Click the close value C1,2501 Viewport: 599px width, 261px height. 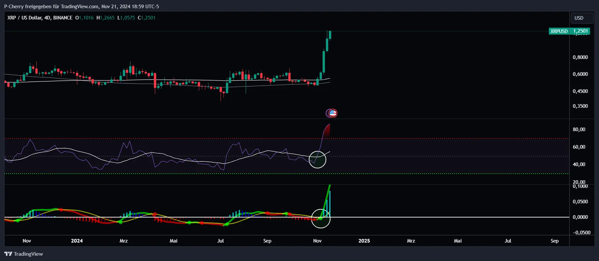tap(147, 18)
